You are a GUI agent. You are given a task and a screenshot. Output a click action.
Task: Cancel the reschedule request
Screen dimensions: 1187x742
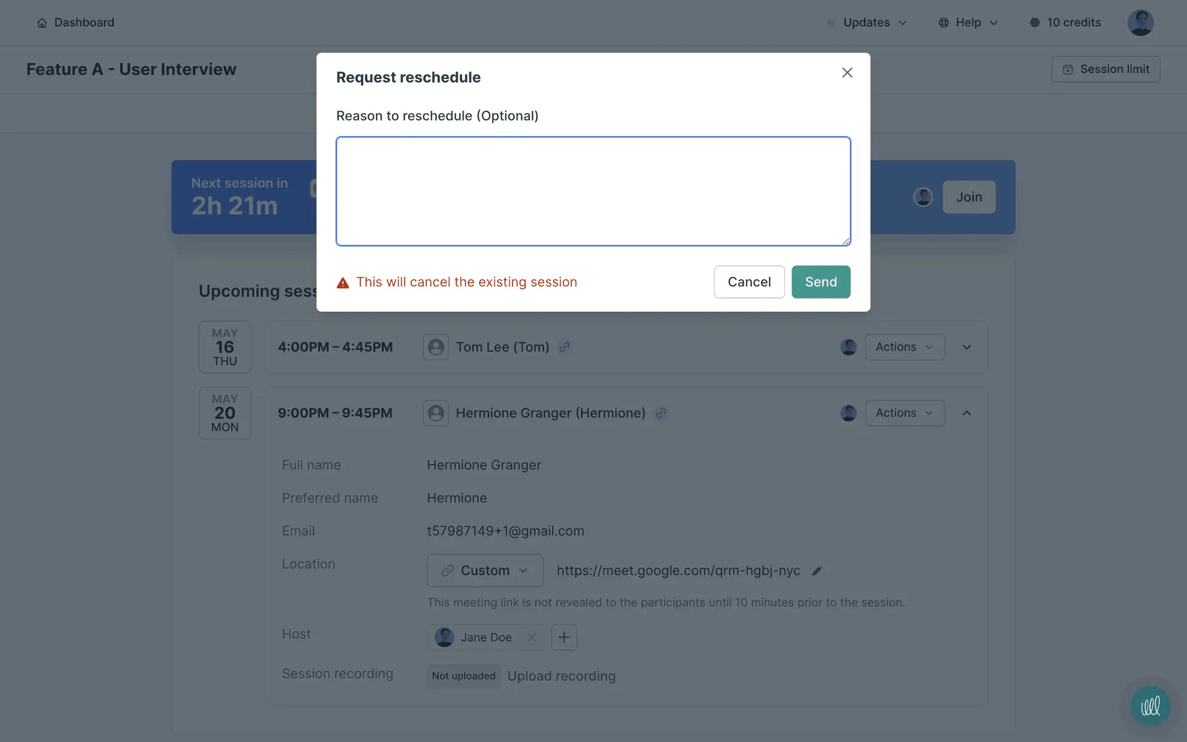tap(749, 282)
